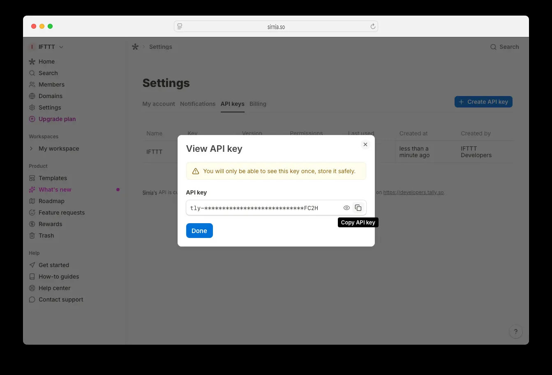This screenshot has height=375, width=552.
Task: Reload the page in the browser address bar
Action: pos(373,26)
